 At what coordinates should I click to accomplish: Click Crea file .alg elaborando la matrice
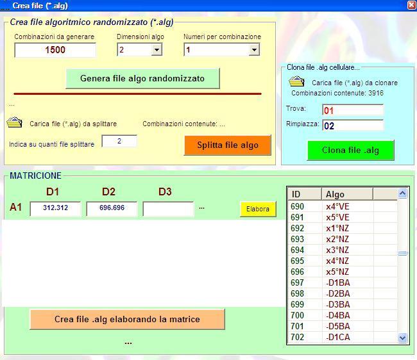coord(127,319)
